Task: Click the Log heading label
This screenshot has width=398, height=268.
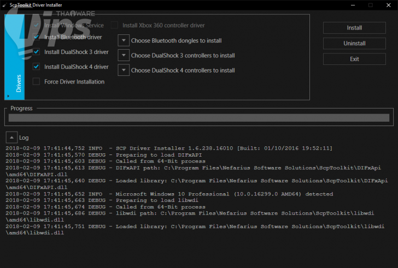Action: point(24,138)
